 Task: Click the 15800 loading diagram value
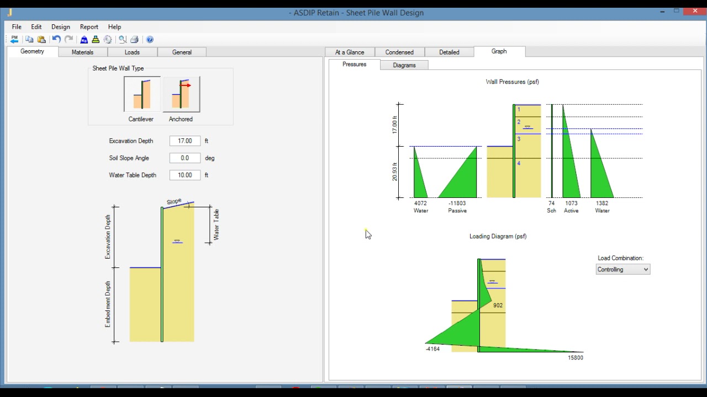point(576,358)
